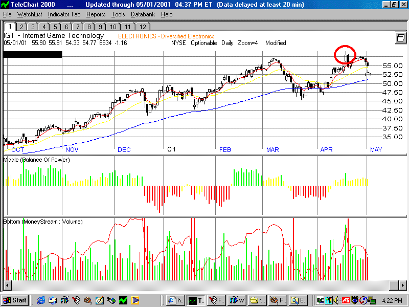Restore the chart pane with the overlapping-windows icon

pos(401,38)
